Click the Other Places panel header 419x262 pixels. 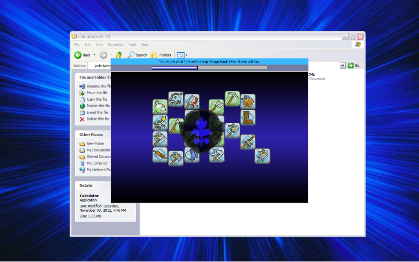coord(93,134)
